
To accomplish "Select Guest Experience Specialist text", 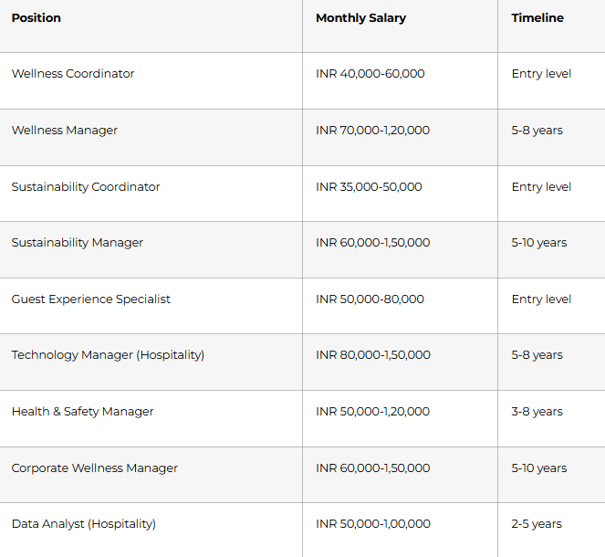I will 91,300.
